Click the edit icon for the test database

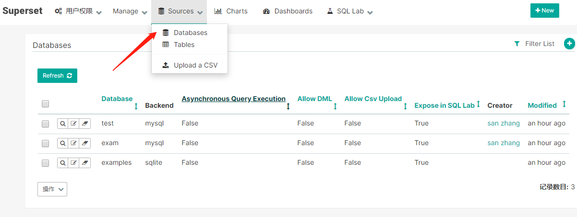pos(74,124)
